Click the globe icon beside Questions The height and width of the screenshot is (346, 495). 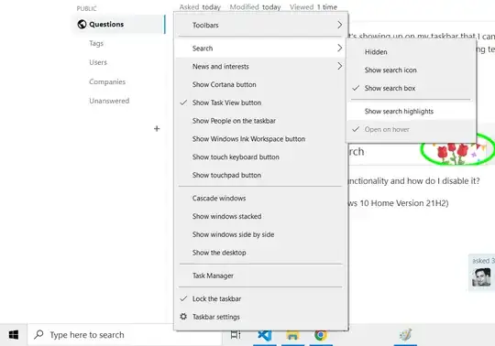(x=82, y=25)
